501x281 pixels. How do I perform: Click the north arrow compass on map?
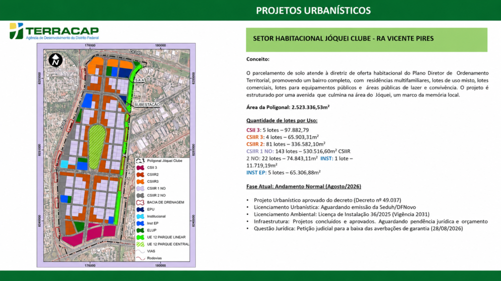click(x=56, y=60)
